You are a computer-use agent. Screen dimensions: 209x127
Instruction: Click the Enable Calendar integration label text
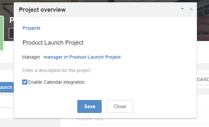pos(56,82)
